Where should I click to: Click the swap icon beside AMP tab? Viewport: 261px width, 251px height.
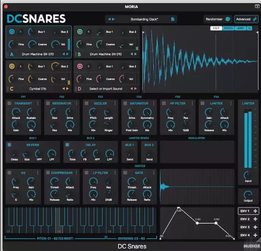pos(249,28)
